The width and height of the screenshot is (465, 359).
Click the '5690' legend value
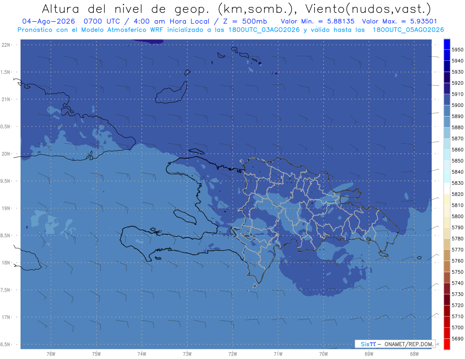tap(457, 339)
